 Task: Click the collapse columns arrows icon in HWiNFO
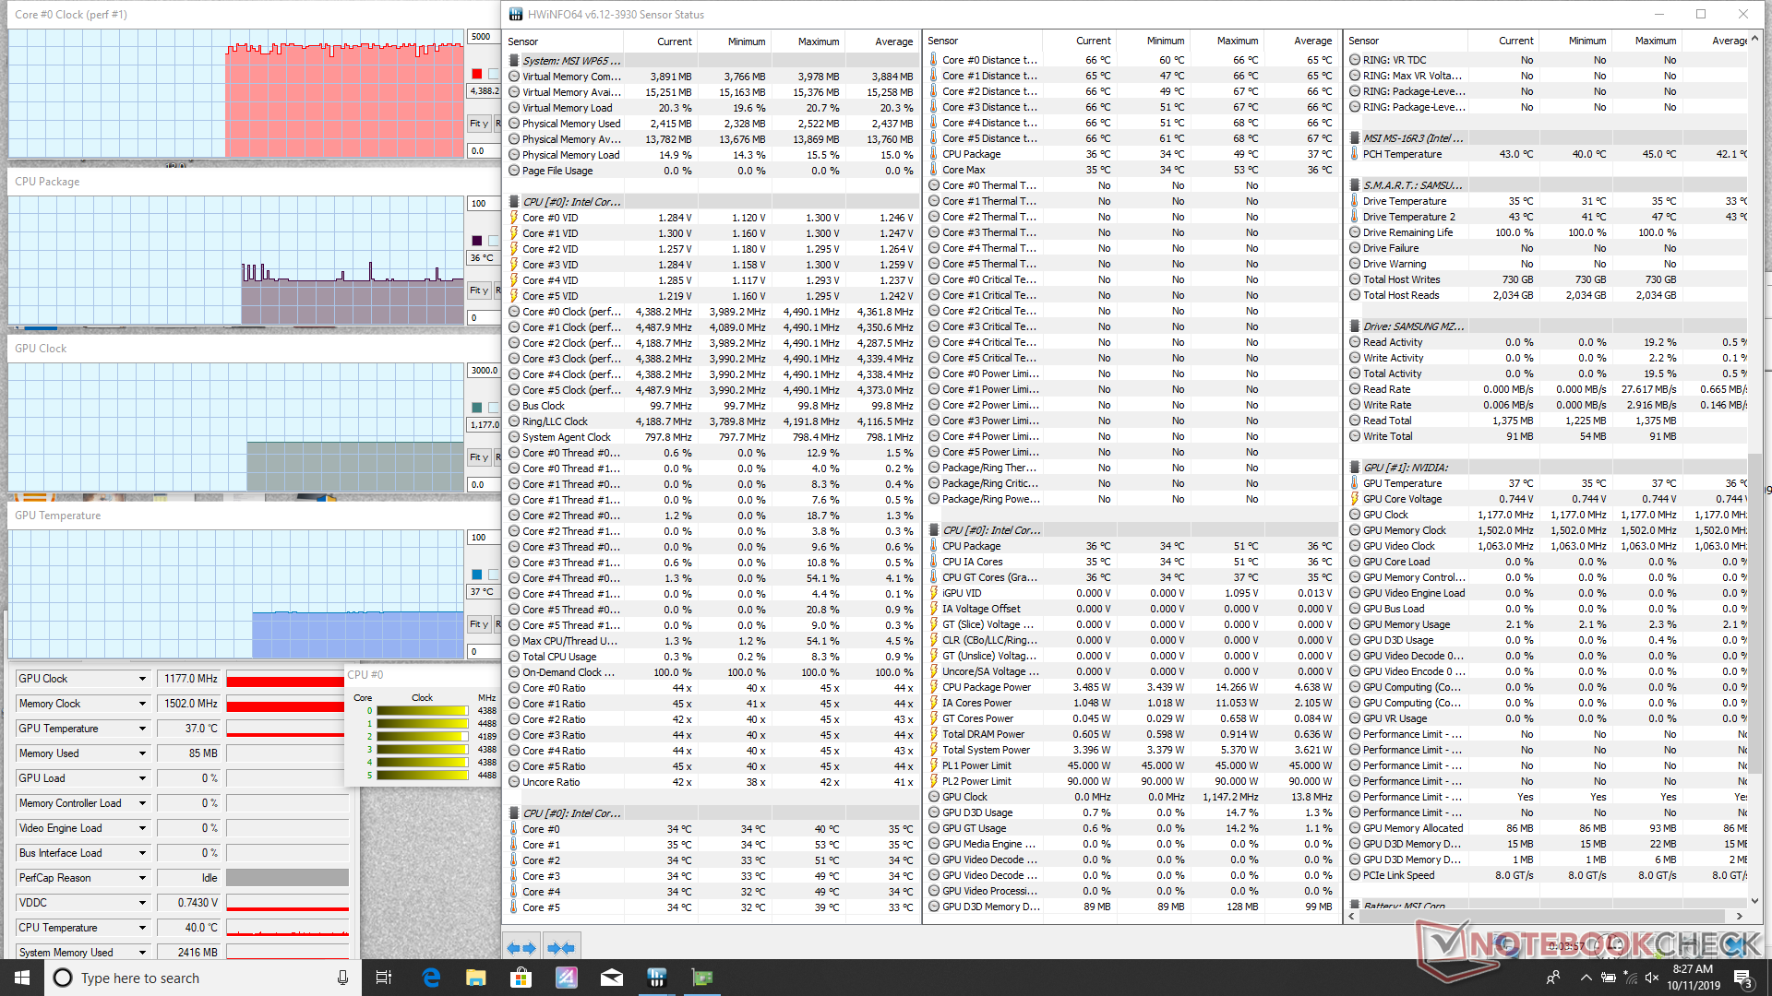coord(560,947)
